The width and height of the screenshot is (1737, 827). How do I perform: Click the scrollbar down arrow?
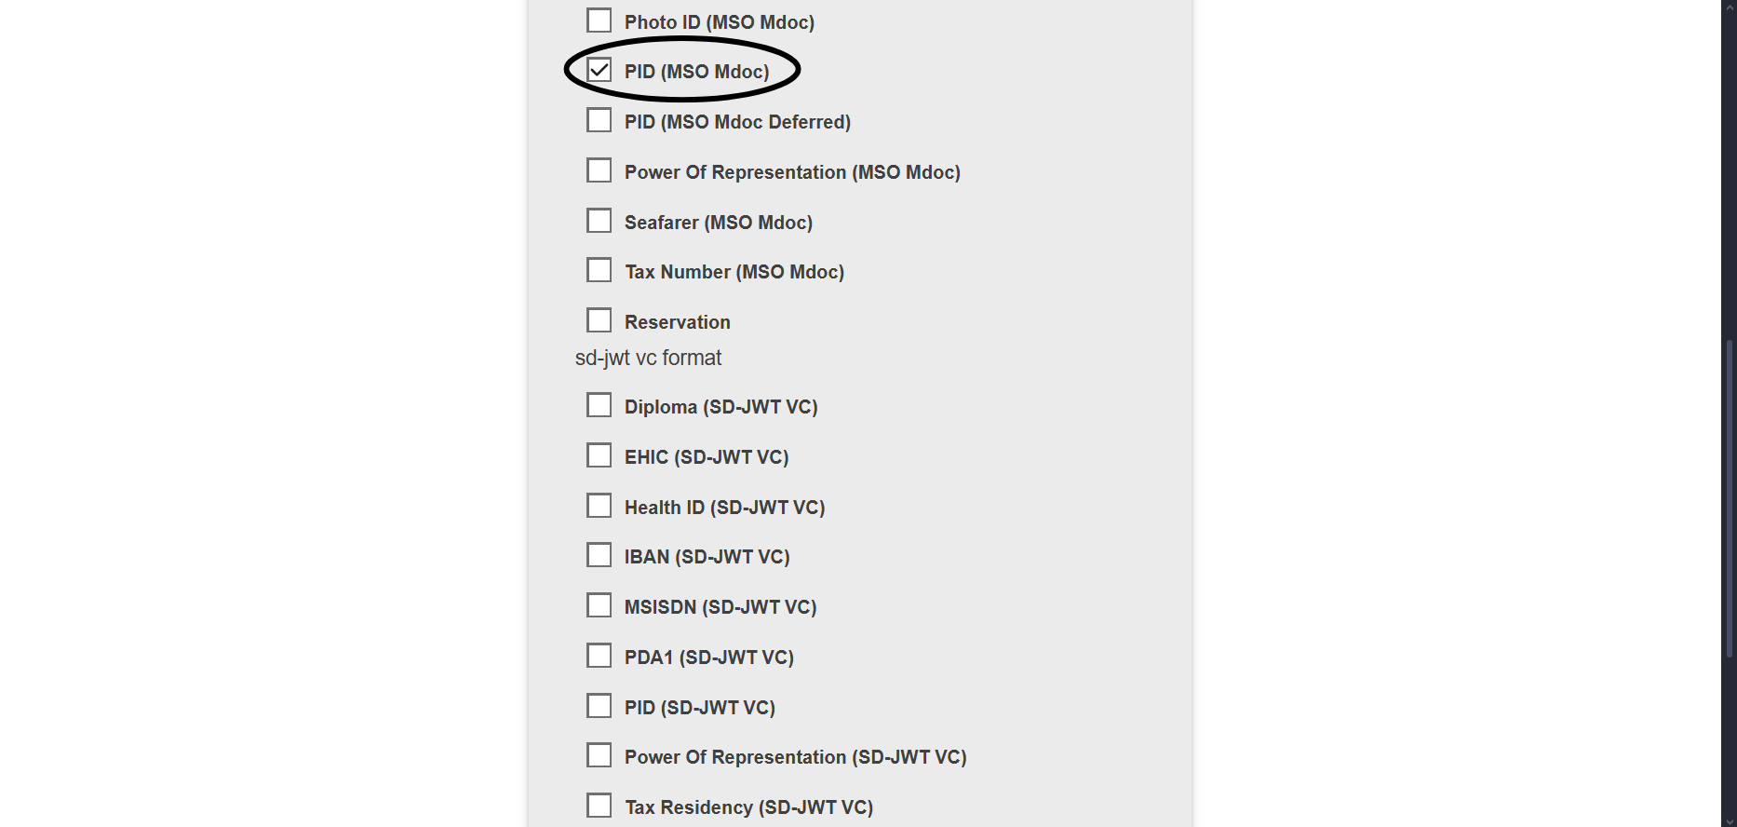1730,820
